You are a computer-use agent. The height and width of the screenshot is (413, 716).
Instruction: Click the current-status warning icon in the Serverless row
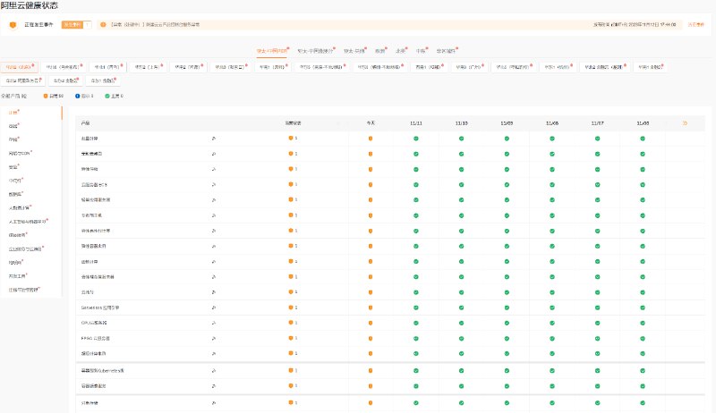(x=290, y=308)
